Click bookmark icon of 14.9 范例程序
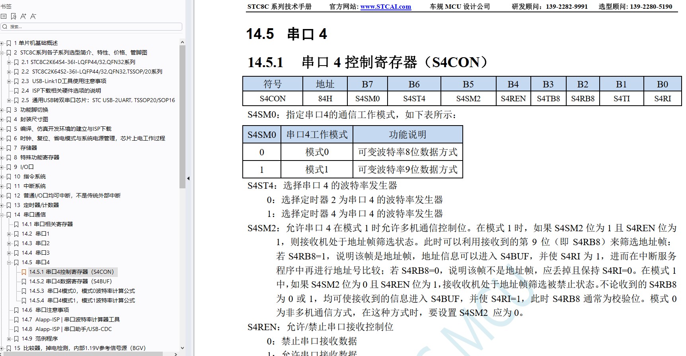 (16, 339)
